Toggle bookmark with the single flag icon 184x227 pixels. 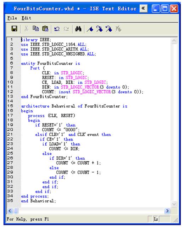[x=90, y=29]
